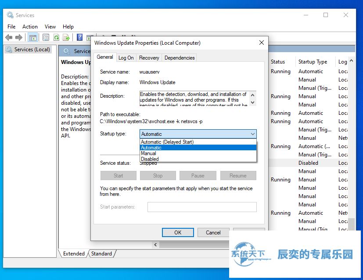Select service row showing Automatic (... startup
Viewport: 363px width, 280px height.
(x=309, y=146)
